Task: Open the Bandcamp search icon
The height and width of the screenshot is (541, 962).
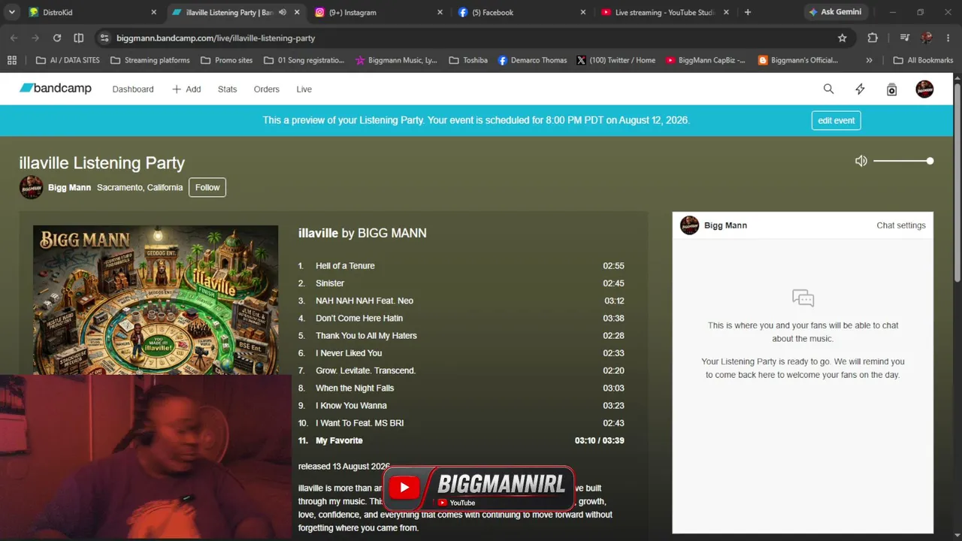Action: tap(828, 89)
